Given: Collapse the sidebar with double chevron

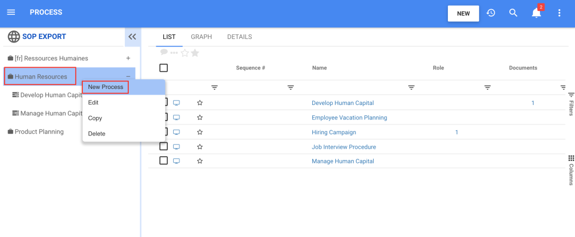Looking at the screenshot, I should (132, 37).
